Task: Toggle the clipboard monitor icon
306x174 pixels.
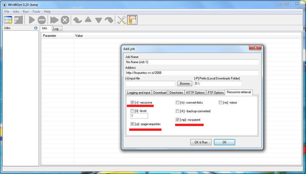Action: pyautogui.click(x=132, y=20)
